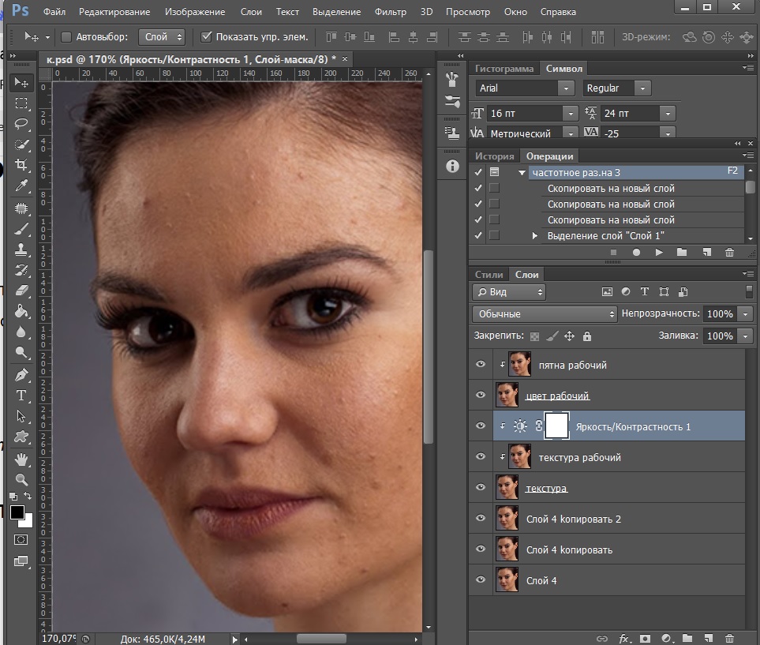Click first Скопировать на новый слой step
760x645 pixels.
point(611,188)
